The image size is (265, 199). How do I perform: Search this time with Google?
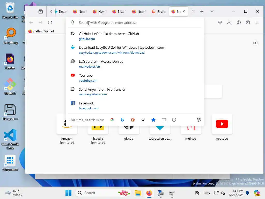point(112,120)
